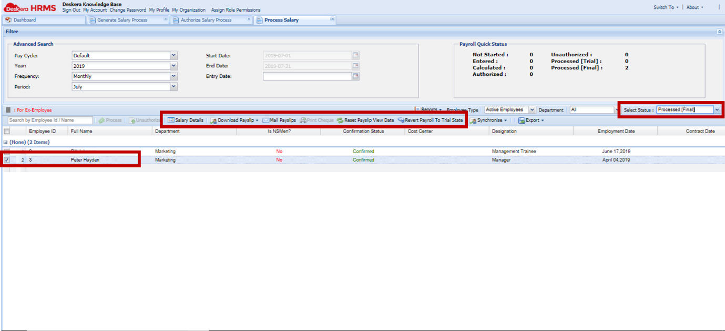
Task: Open End Date calendar picker icon
Action: click(x=355, y=66)
